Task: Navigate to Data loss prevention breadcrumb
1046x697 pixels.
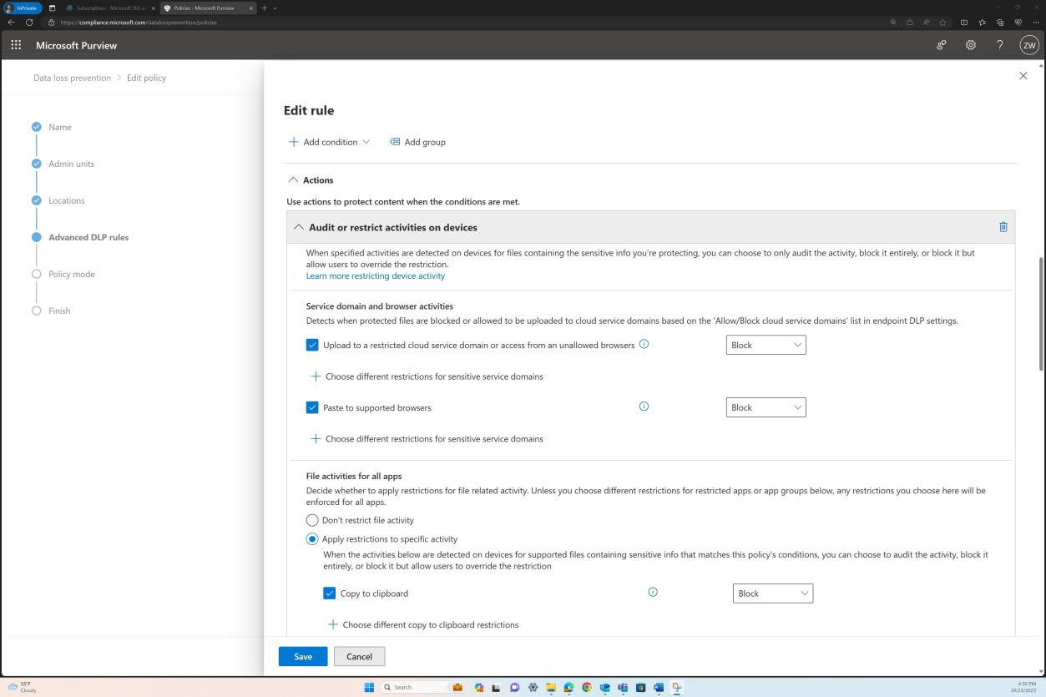Action: [x=72, y=77]
